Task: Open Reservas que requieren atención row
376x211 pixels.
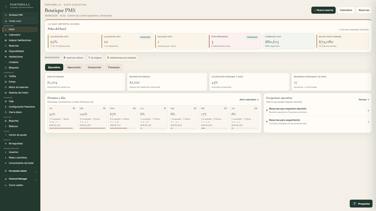Action: [x=318, y=110]
